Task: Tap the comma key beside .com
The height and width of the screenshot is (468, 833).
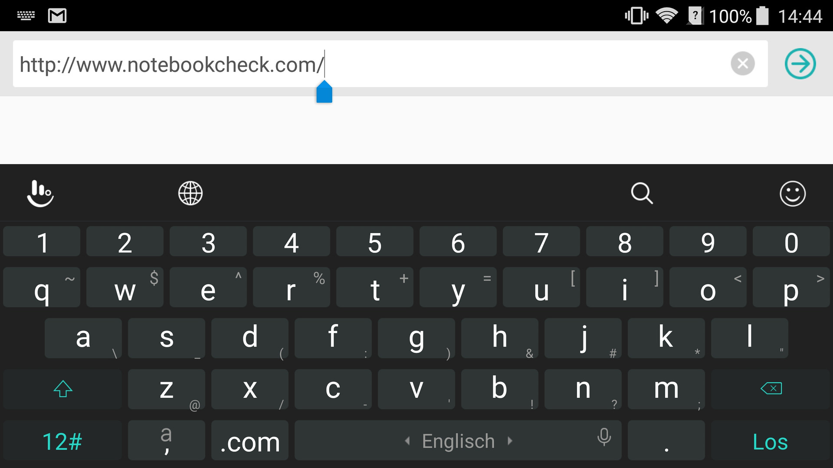Action: click(167, 441)
